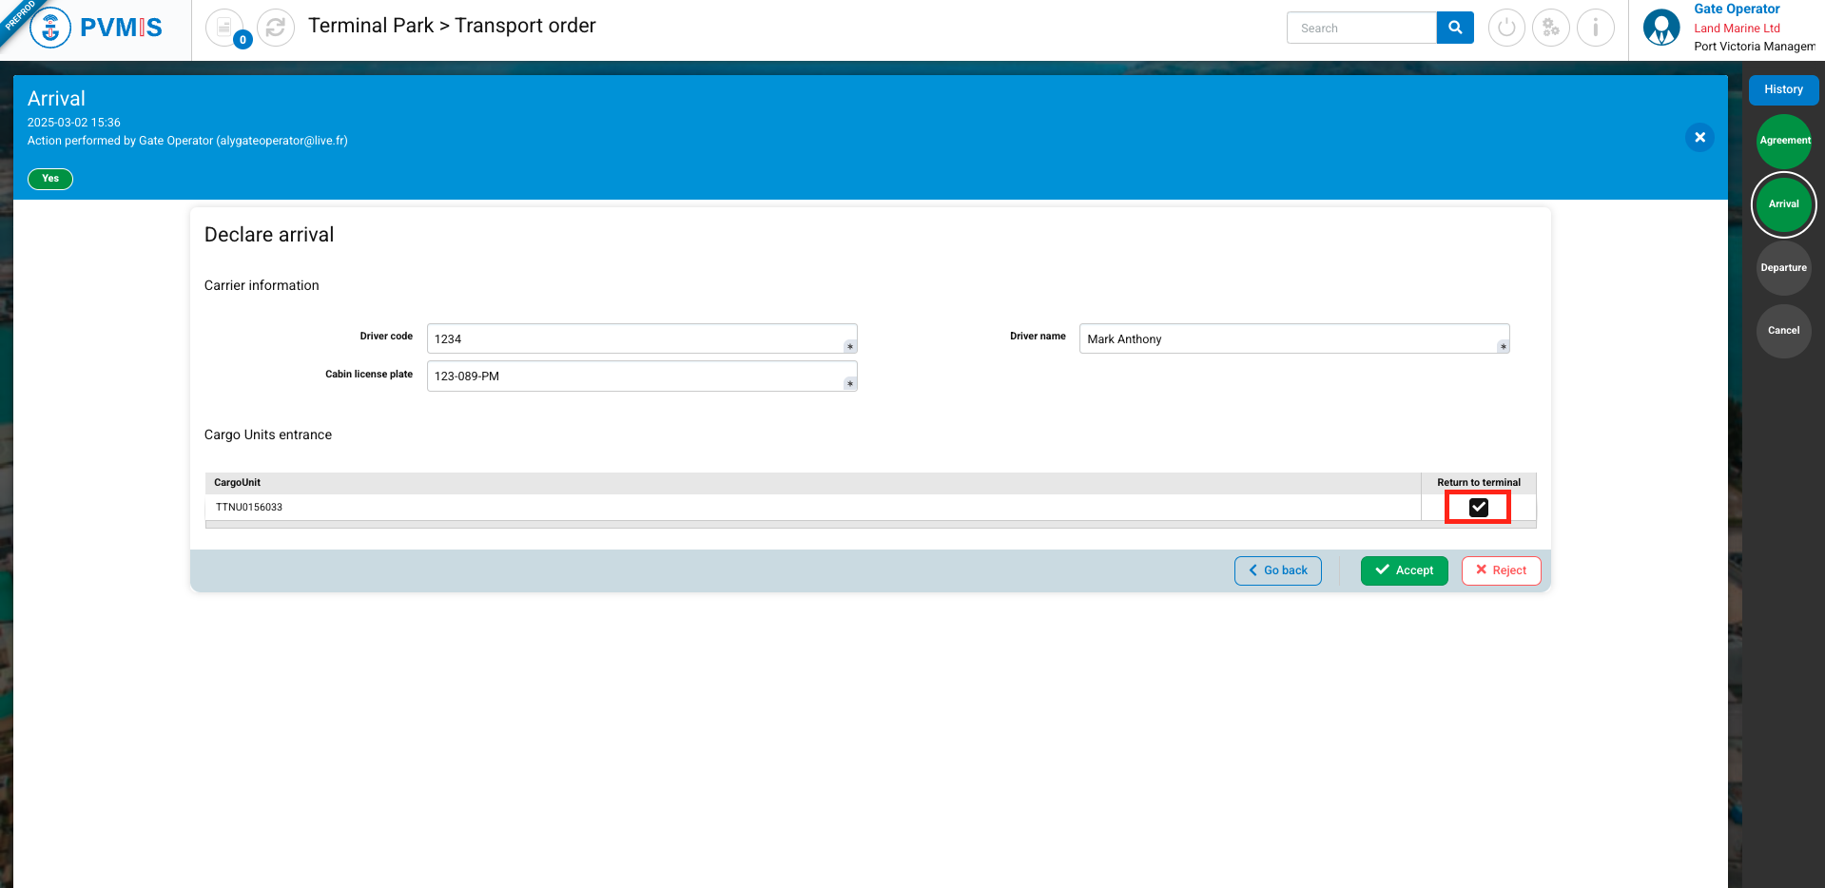Select the Cancel step circle
Screen dimensions: 1825x888
(x=1783, y=331)
